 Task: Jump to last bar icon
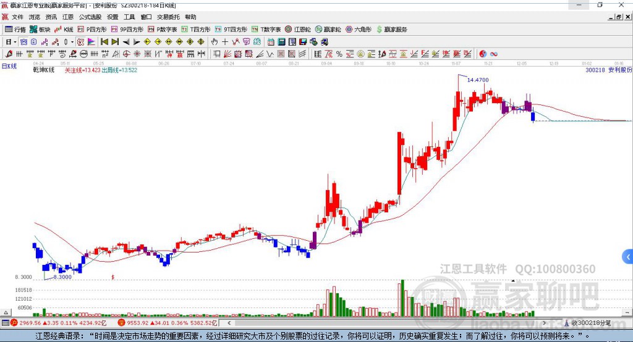(115, 42)
